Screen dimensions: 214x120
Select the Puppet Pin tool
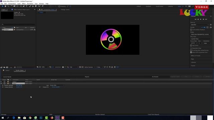click(x=42, y=6)
